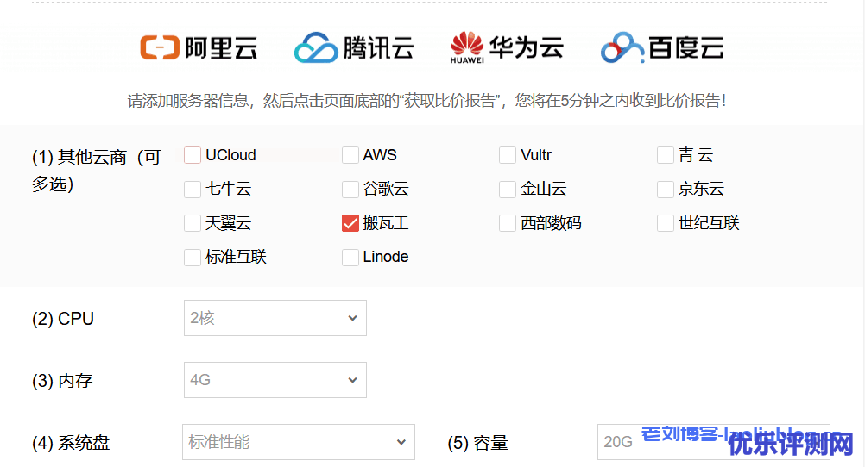Enable the 金山云 checkbox
Image resolution: width=865 pixels, height=467 pixels.
(x=508, y=190)
